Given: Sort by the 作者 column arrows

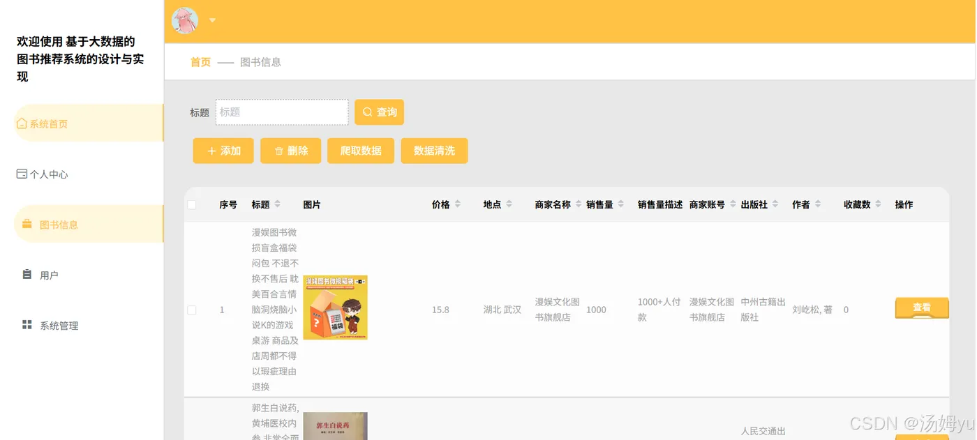Looking at the screenshot, I should [817, 204].
